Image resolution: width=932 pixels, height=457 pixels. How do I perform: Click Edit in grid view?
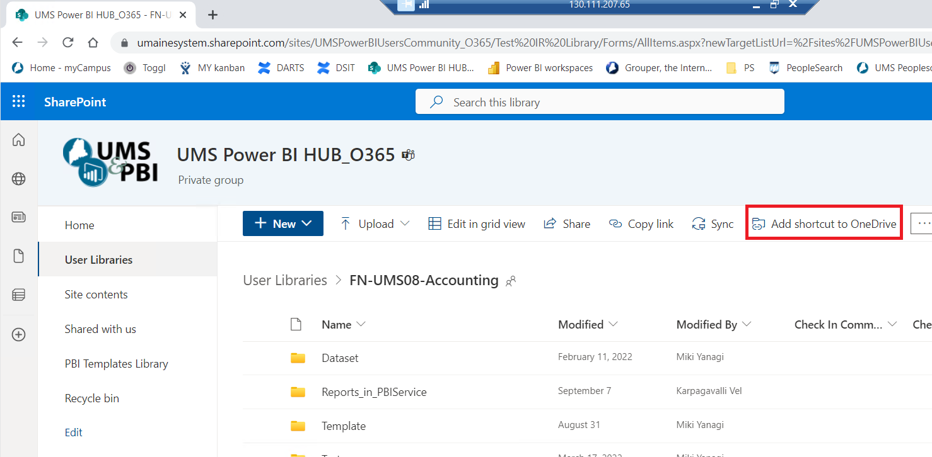tap(477, 223)
